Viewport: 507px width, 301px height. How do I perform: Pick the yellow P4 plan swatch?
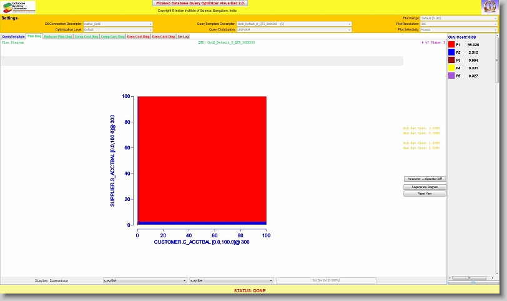click(x=451, y=67)
